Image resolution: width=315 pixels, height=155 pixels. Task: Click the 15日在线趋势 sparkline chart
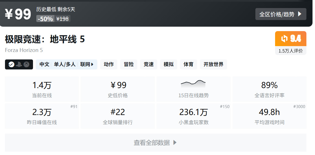[193, 84]
